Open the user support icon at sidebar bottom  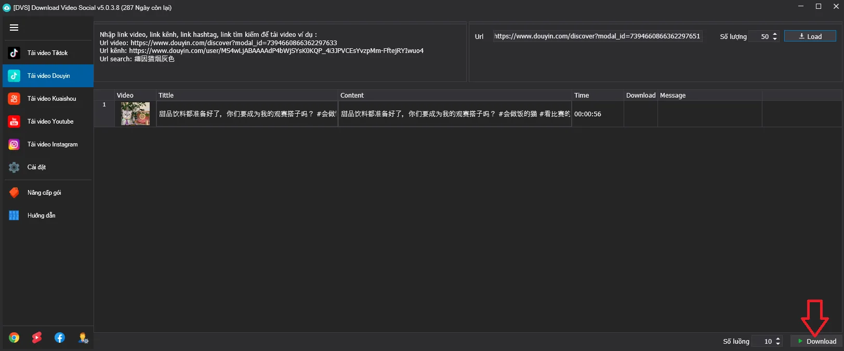83,337
